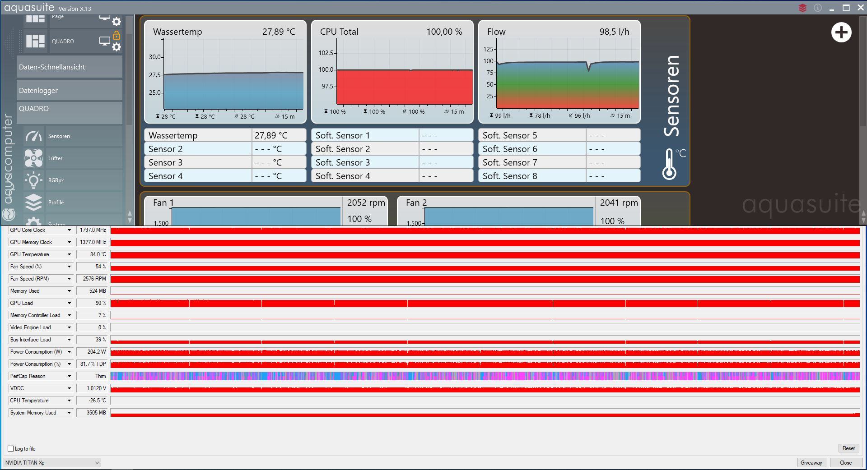Image resolution: width=867 pixels, height=470 pixels.
Task: Open Memory Used dropdown arrow
Action: pos(69,291)
